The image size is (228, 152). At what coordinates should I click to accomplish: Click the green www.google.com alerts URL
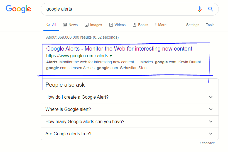(77, 56)
